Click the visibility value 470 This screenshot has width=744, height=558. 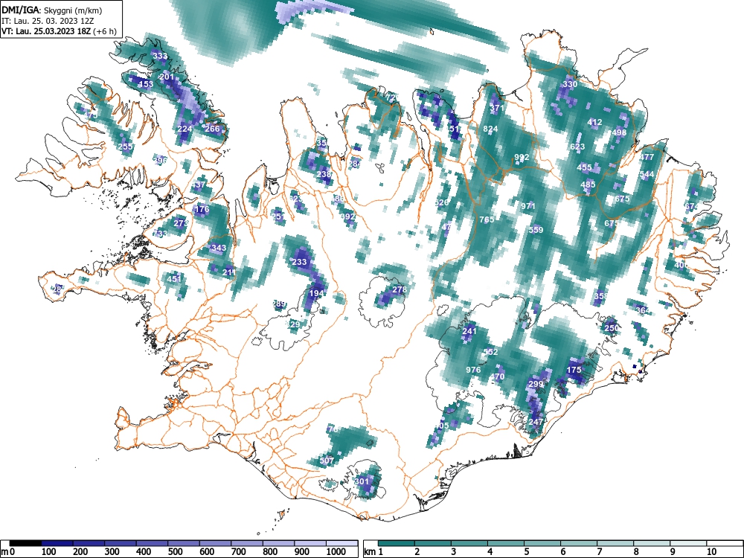point(497,377)
